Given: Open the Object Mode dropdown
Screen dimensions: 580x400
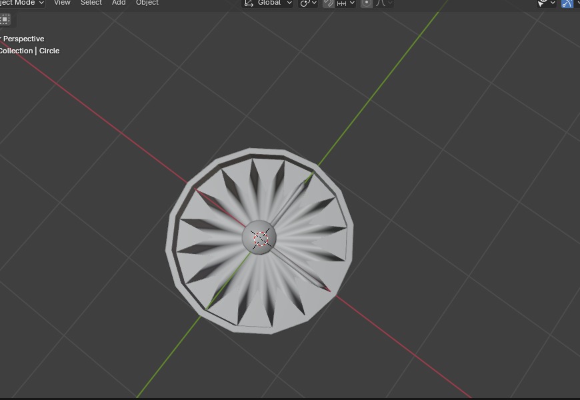Looking at the screenshot, I should 21,3.
